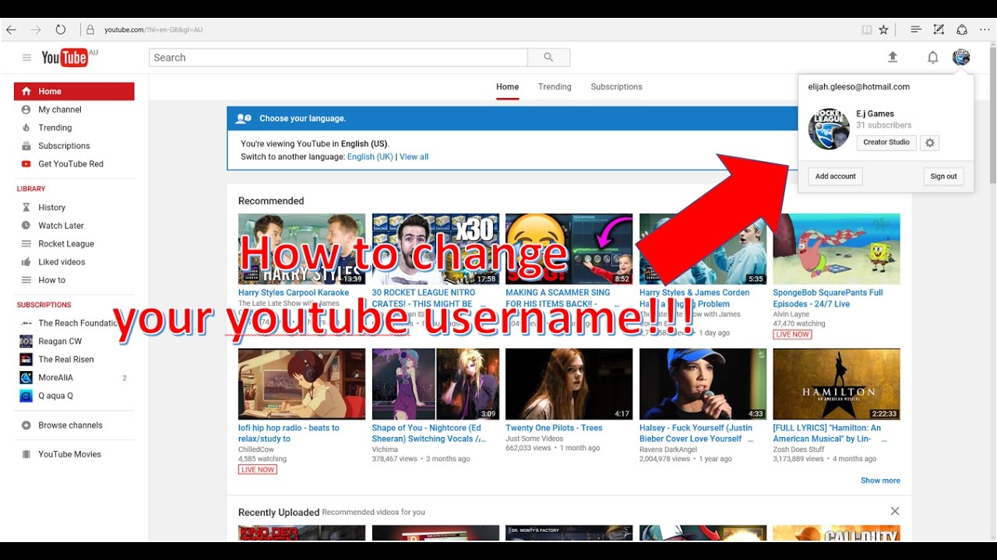
Task: Open Twenty One Pilots - Trees thumbnail
Action: (x=569, y=384)
